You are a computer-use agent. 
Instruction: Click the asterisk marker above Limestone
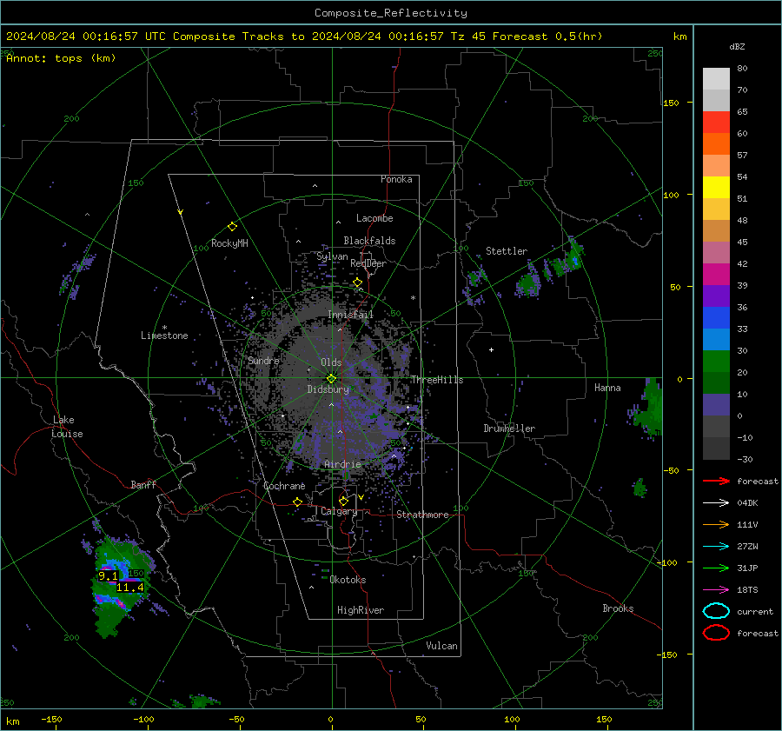point(164,328)
